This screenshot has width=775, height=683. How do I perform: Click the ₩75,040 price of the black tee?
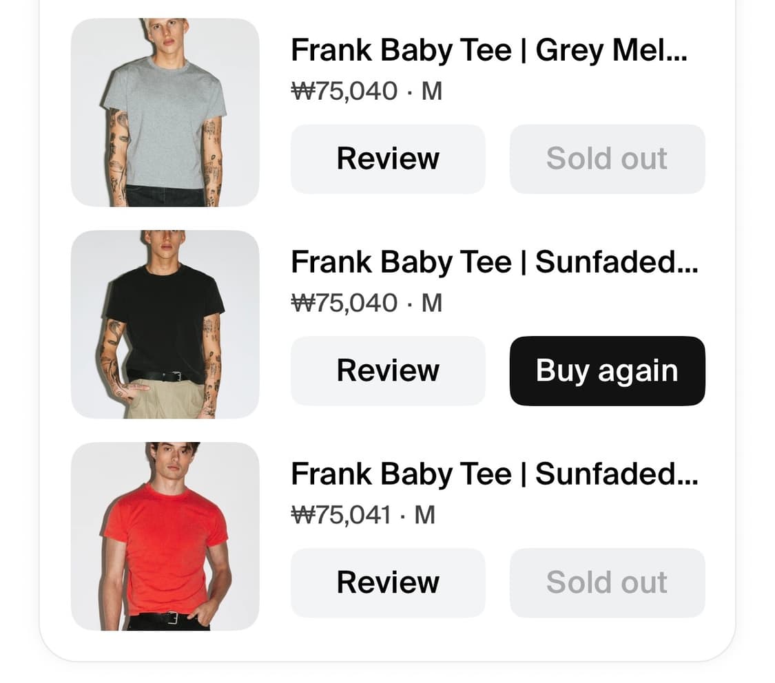click(344, 303)
